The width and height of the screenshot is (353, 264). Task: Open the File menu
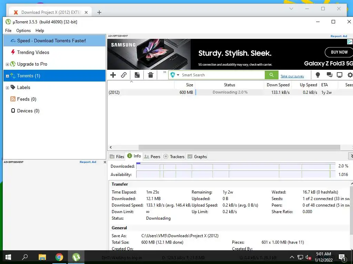pyautogui.click(x=8, y=31)
